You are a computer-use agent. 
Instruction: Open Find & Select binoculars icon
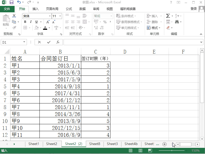tap(177, 22)
